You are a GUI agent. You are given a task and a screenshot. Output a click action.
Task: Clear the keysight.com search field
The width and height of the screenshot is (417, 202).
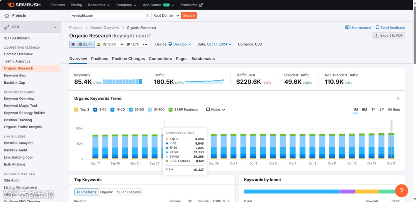click(x=147, y=15)
